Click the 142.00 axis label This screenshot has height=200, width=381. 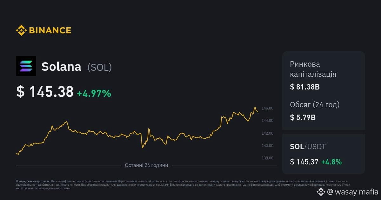267,133
